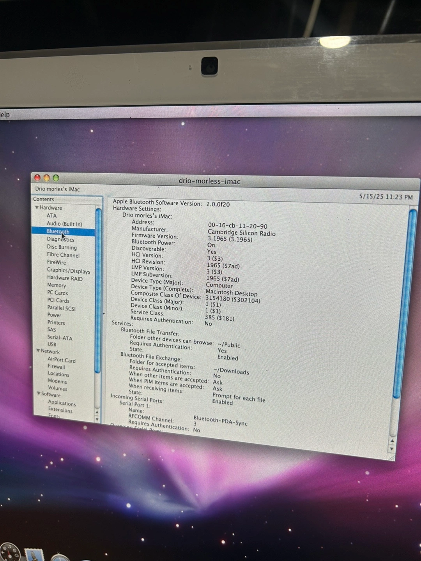Screen dimensions: 421x561
Task: Select Audio (Built In) in the sidebar
Action: 64,224
